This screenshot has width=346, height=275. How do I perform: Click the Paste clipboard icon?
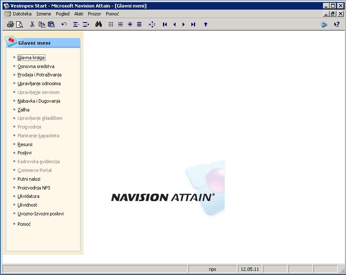(51, 24)
